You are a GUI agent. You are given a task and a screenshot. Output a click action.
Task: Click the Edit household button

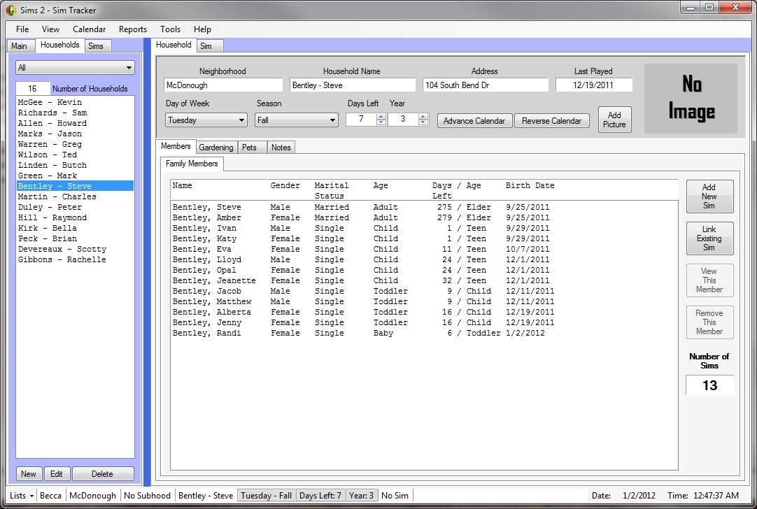click(57, 474)
